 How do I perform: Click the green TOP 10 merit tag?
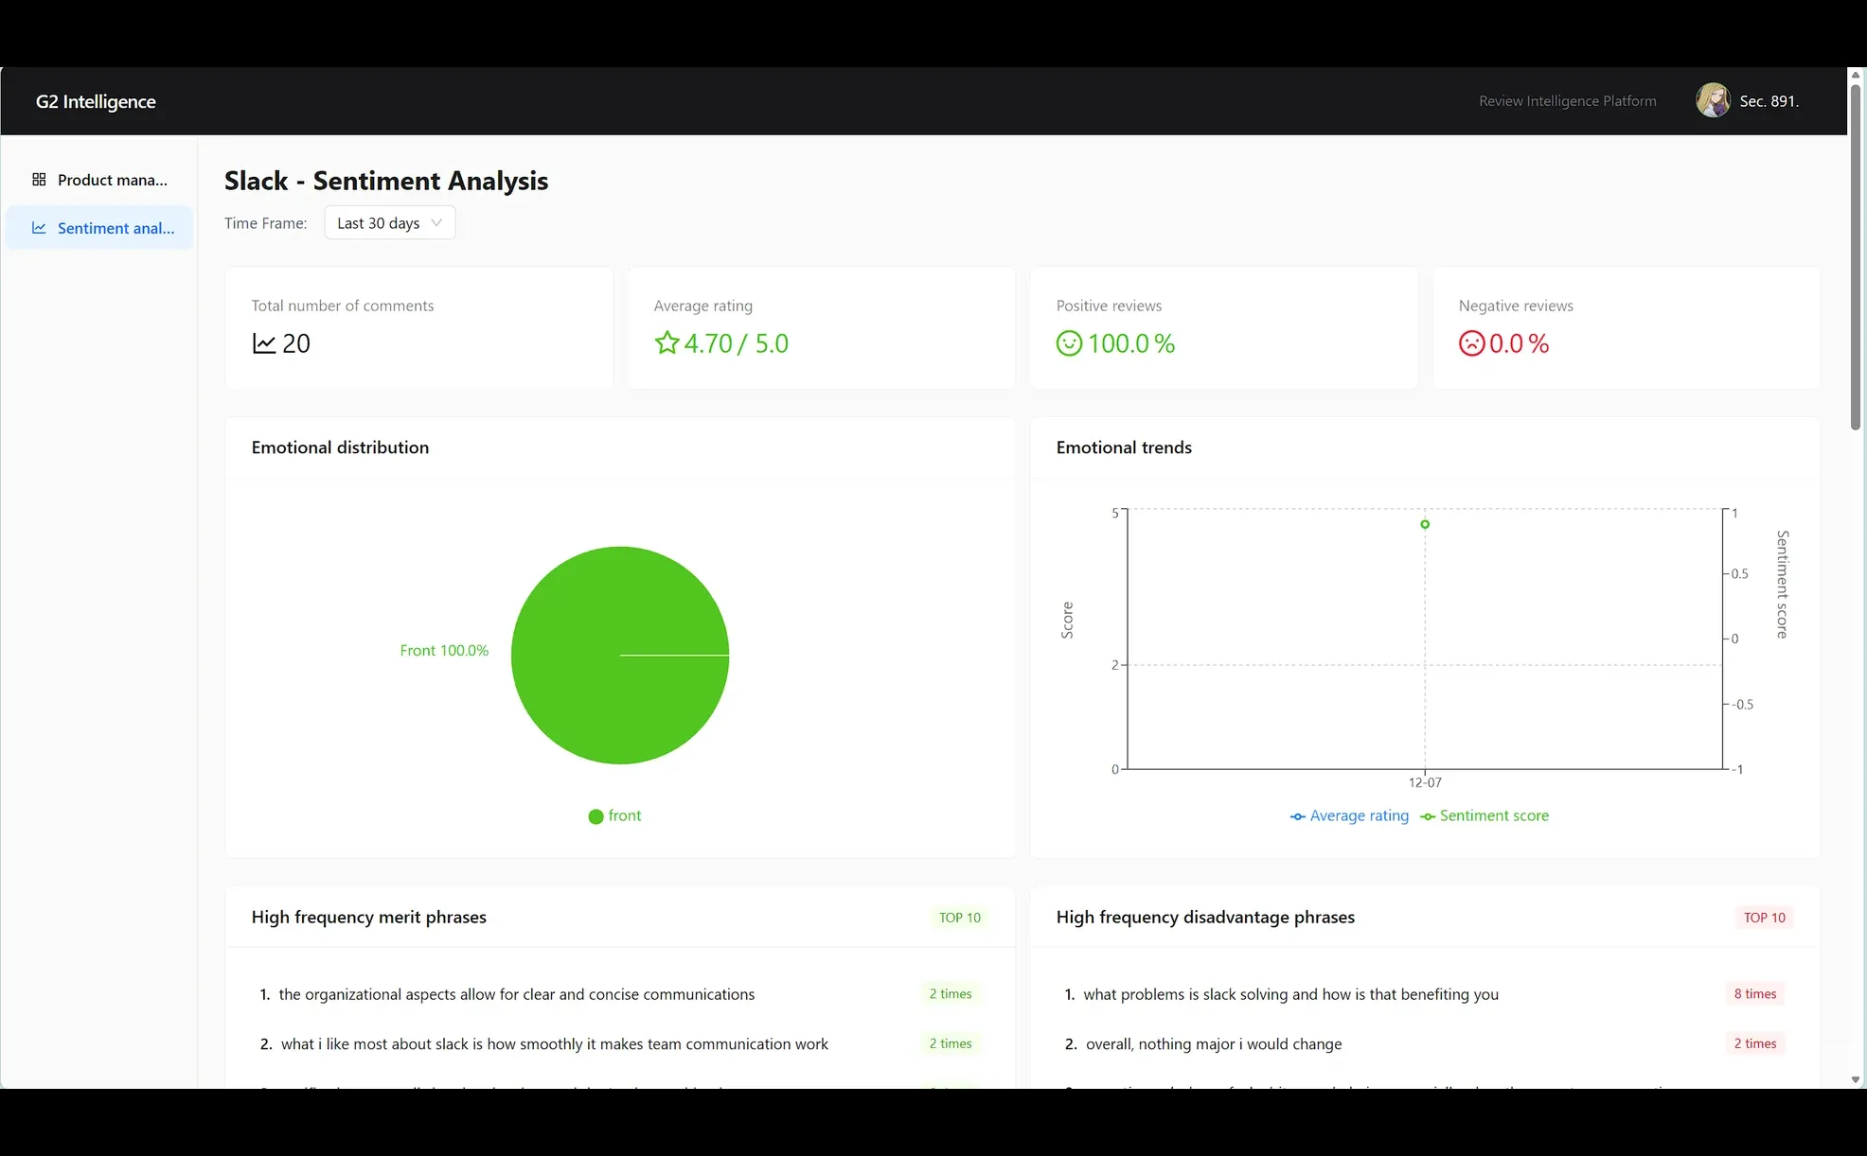click(959, 918)
